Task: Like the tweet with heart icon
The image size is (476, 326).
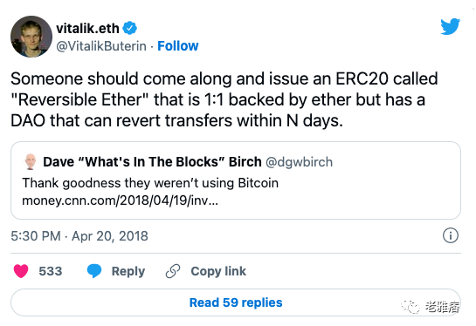Action: coord(21,271)
